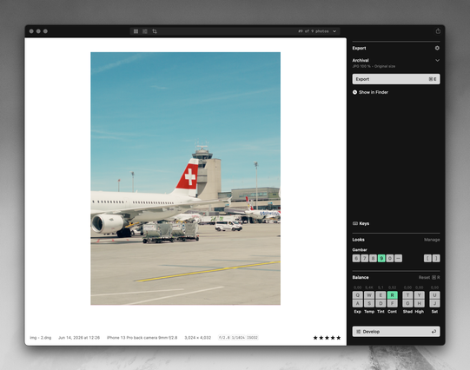Viewport: 470px width, 370px height.
Task: Switch to the grid view icon
Action: click(136, 31)
